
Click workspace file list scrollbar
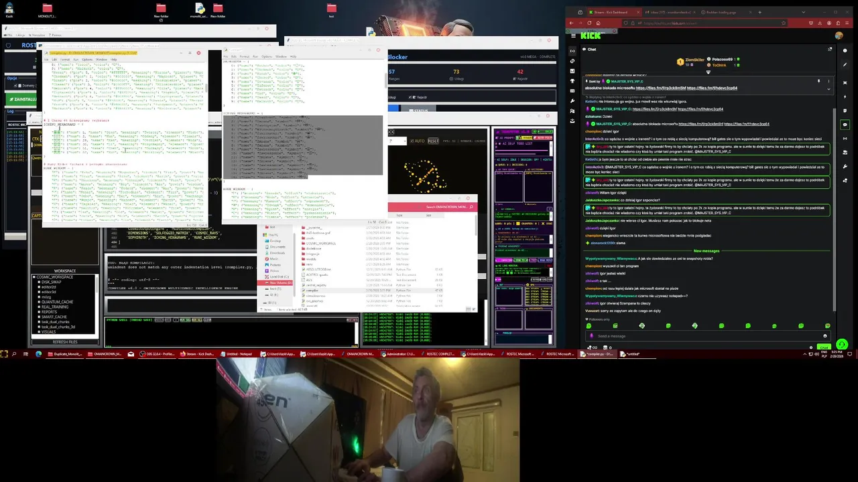pyautogui.click(x=97, y=285)
